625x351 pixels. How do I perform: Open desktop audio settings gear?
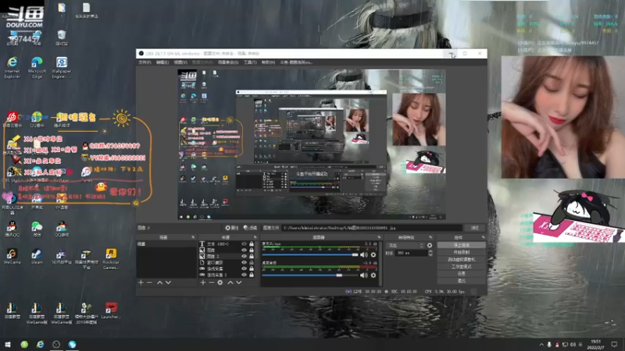373,275
